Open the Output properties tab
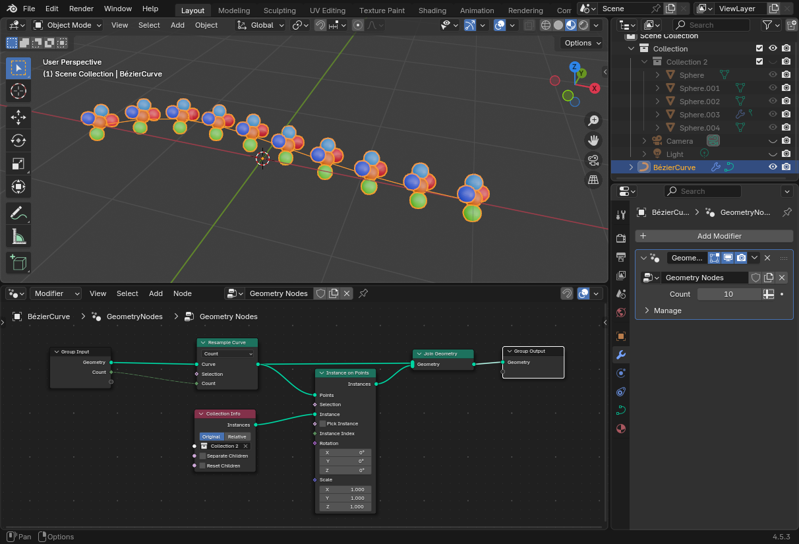 point(620,257)
